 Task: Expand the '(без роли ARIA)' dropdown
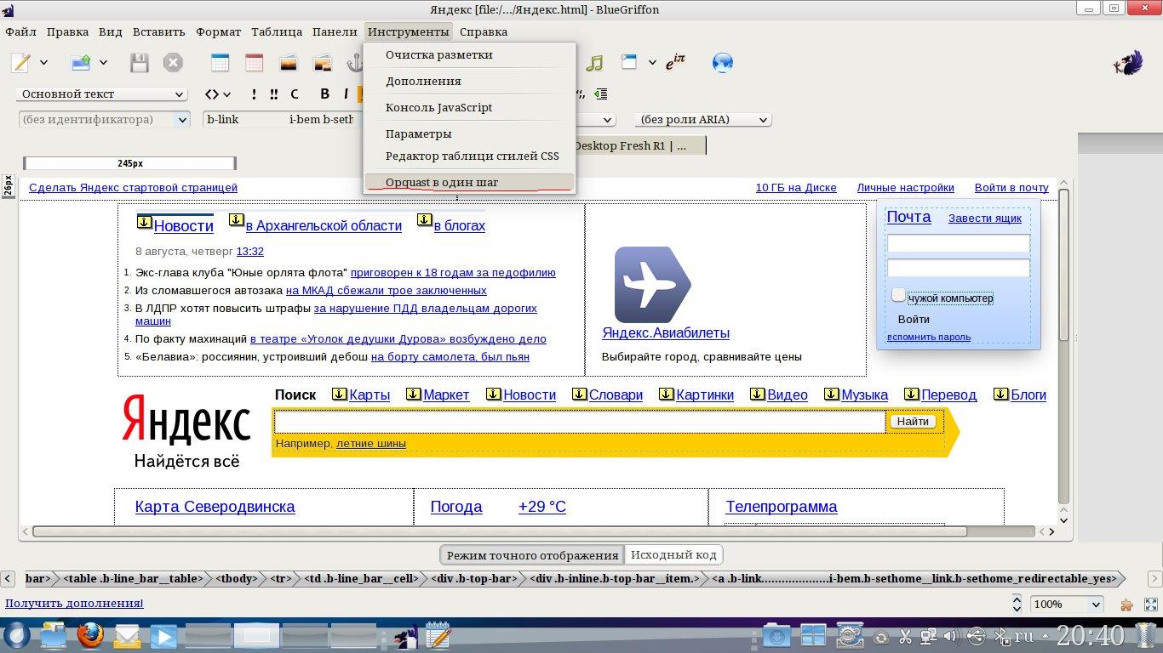click(x=703, y=120)
